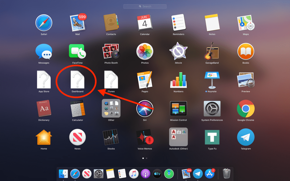
Task: Open Photo Booth
Action: [111, 51]
